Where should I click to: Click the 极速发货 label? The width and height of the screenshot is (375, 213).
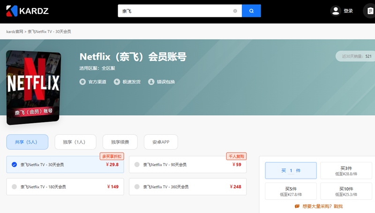click(132, 82)
